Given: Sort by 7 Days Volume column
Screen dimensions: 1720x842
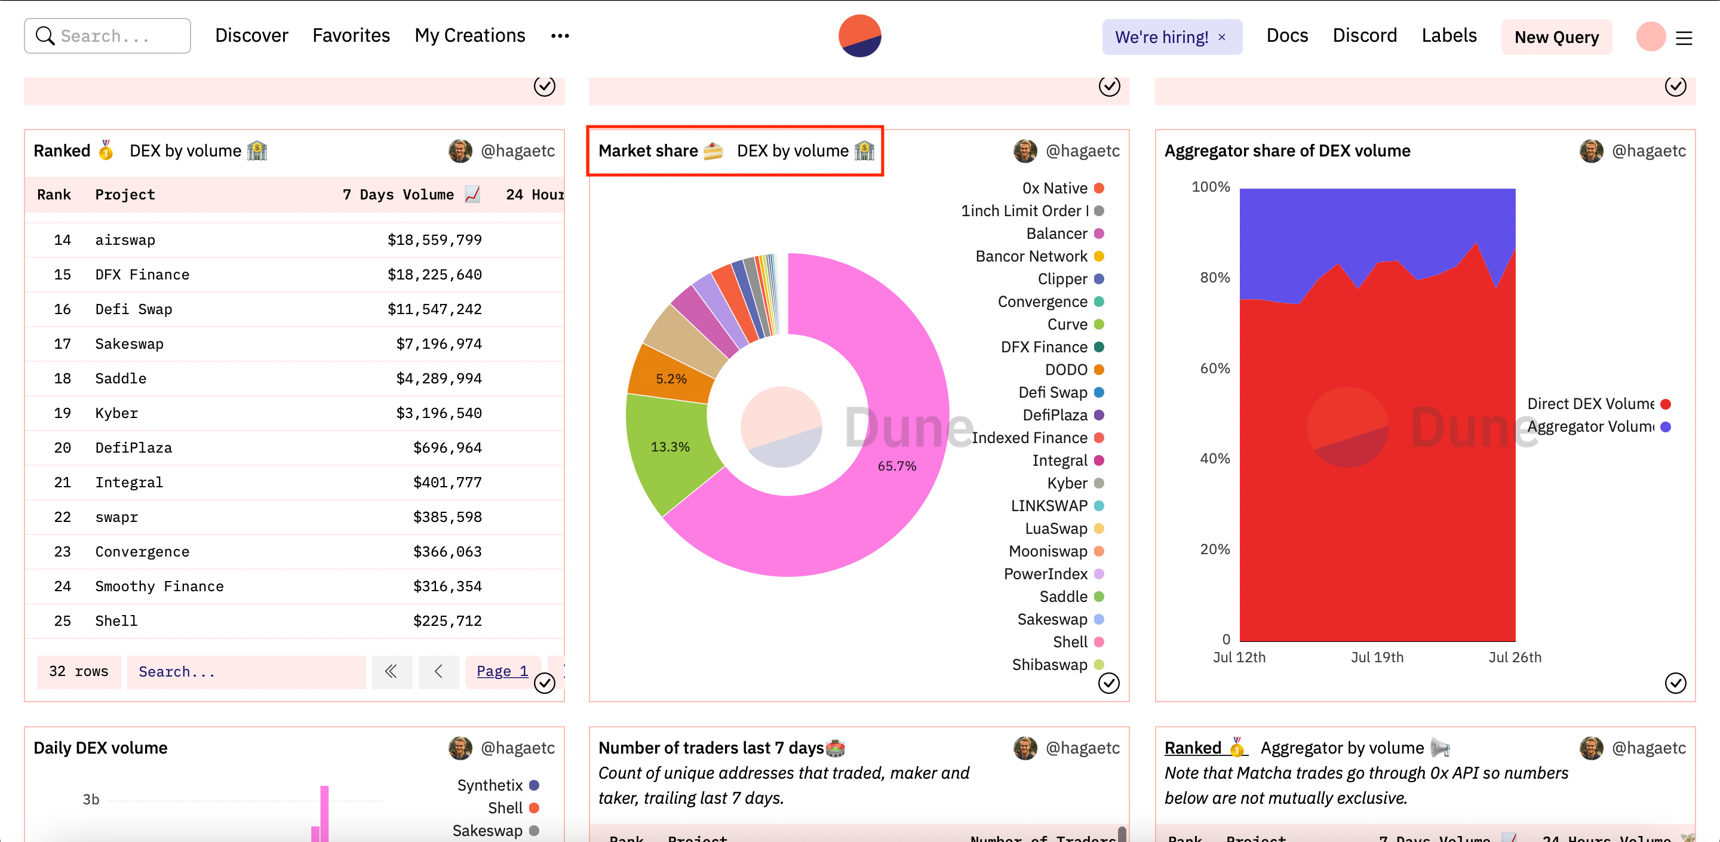Looking at the screenshot, I should [398, 194].
